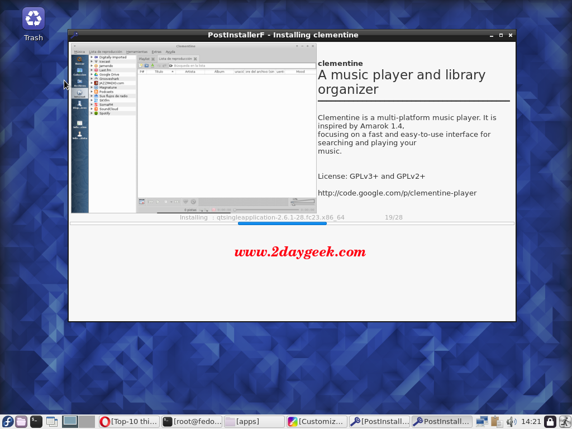Click the show desktop windows icon in the taskbar
Screen dimensions: 572x429
[52, 422]
